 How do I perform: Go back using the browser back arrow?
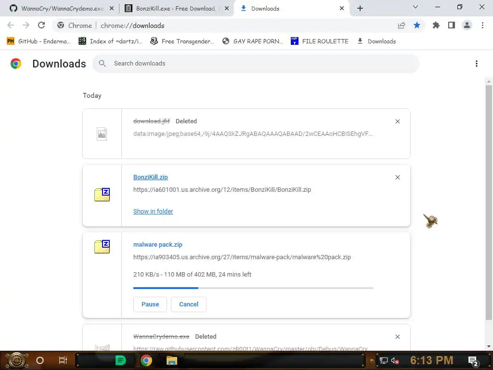11,25
